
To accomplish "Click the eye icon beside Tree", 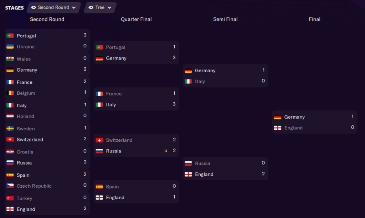I will 91,7.
